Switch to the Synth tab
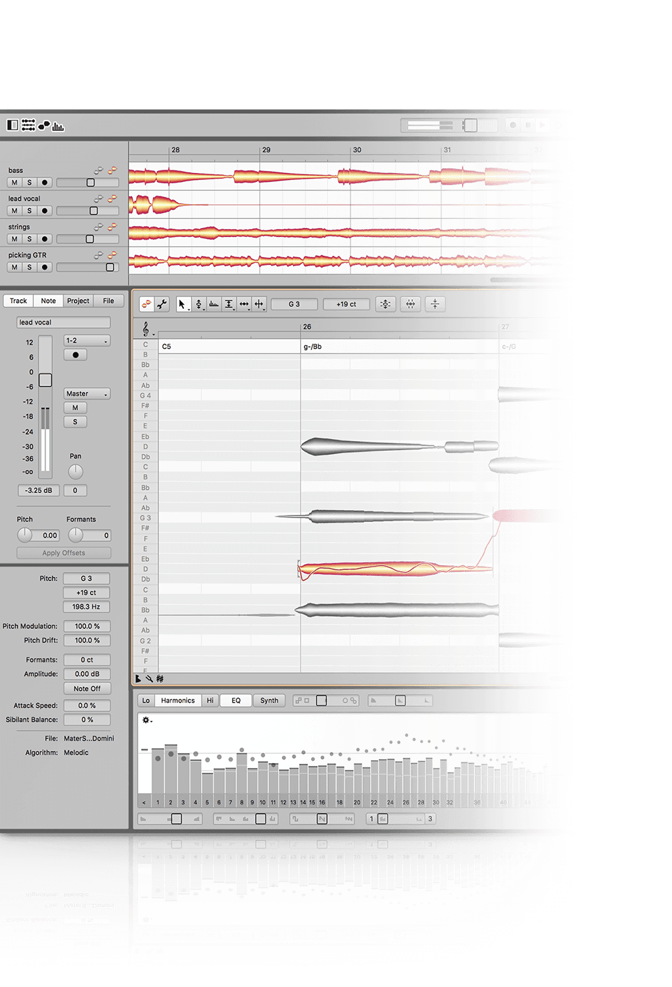The width and height of the screenshot is (672, 987). click(x=269, y=700)
